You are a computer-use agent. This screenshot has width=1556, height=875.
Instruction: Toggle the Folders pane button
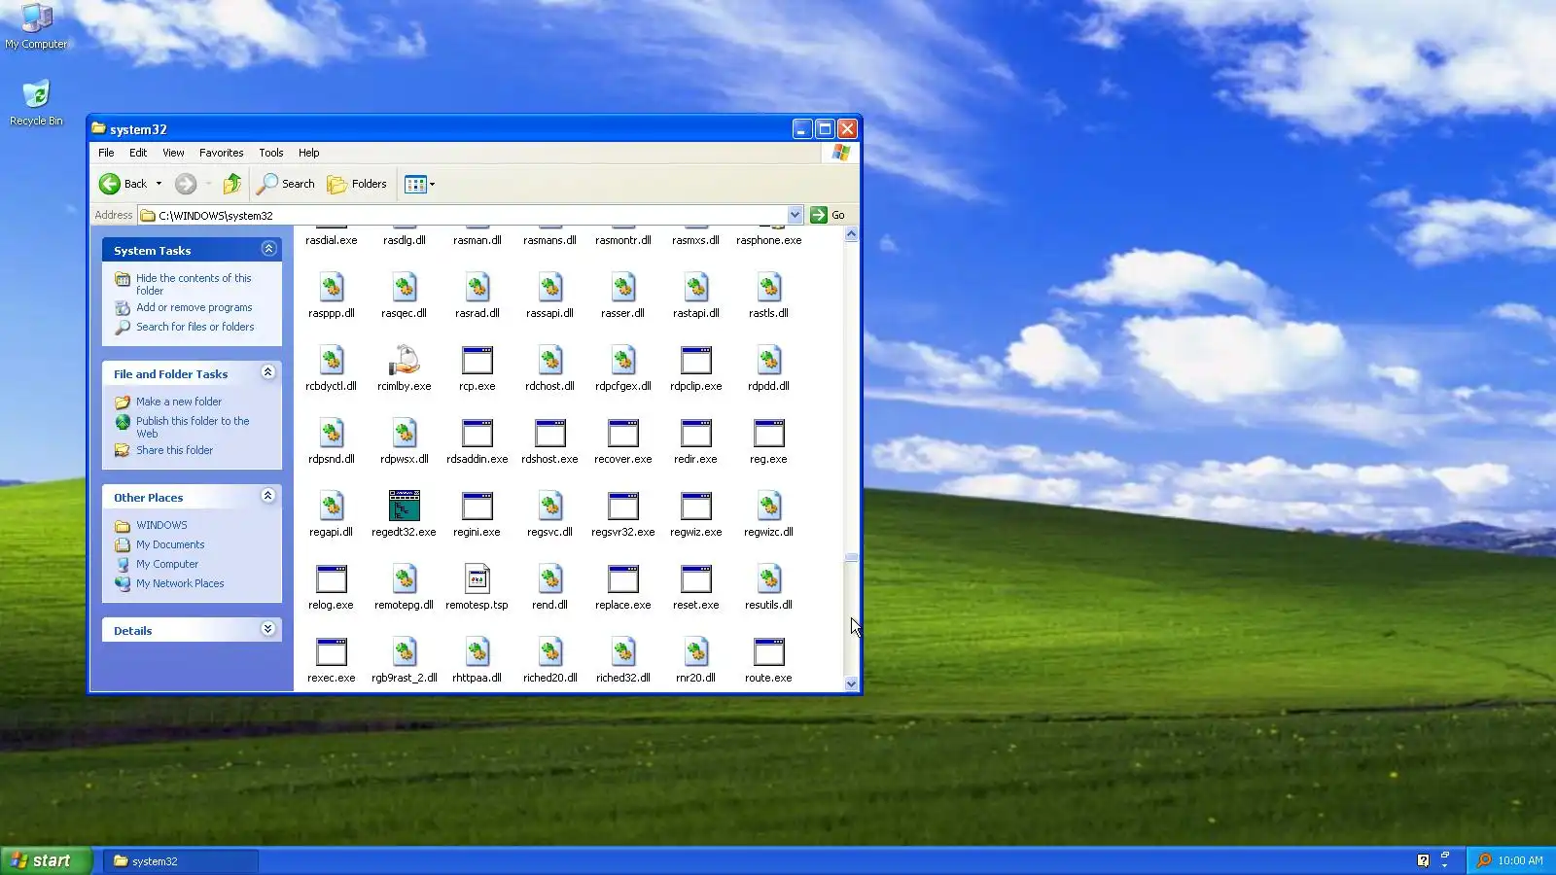(x=357, y=184)
